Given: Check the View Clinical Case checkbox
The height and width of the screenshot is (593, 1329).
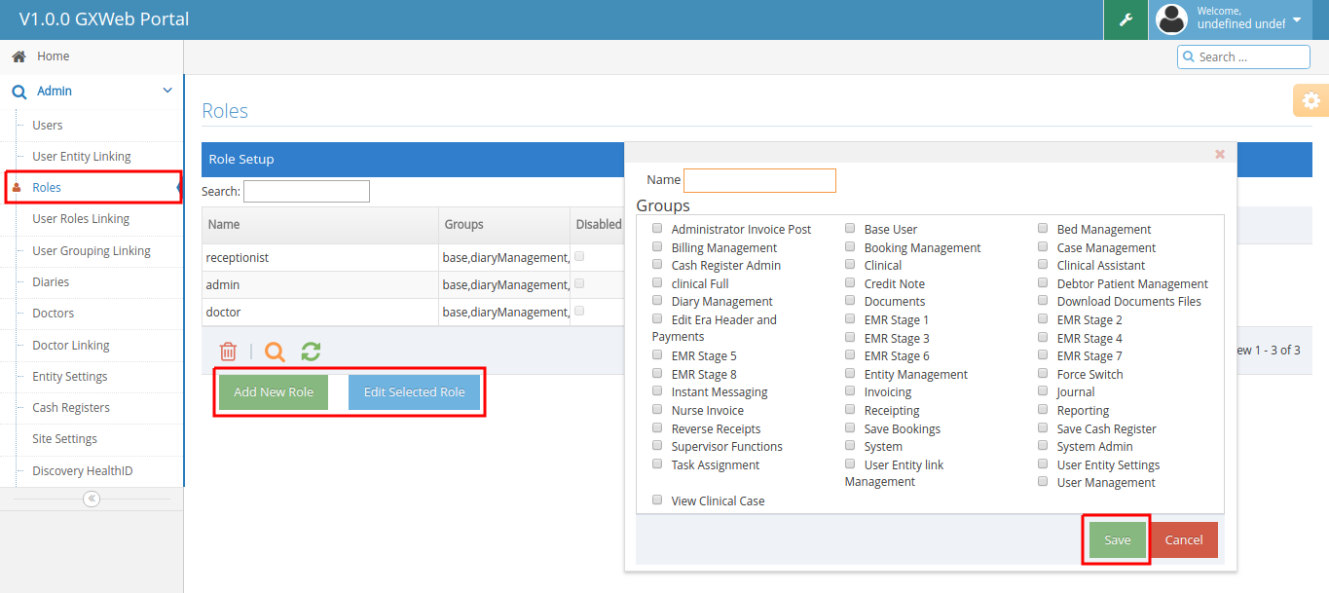Looking at the screenshot, I should pyautogui.click(x=657, y=500).
